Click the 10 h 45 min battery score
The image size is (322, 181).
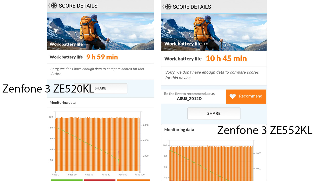(x=226, y=58)
